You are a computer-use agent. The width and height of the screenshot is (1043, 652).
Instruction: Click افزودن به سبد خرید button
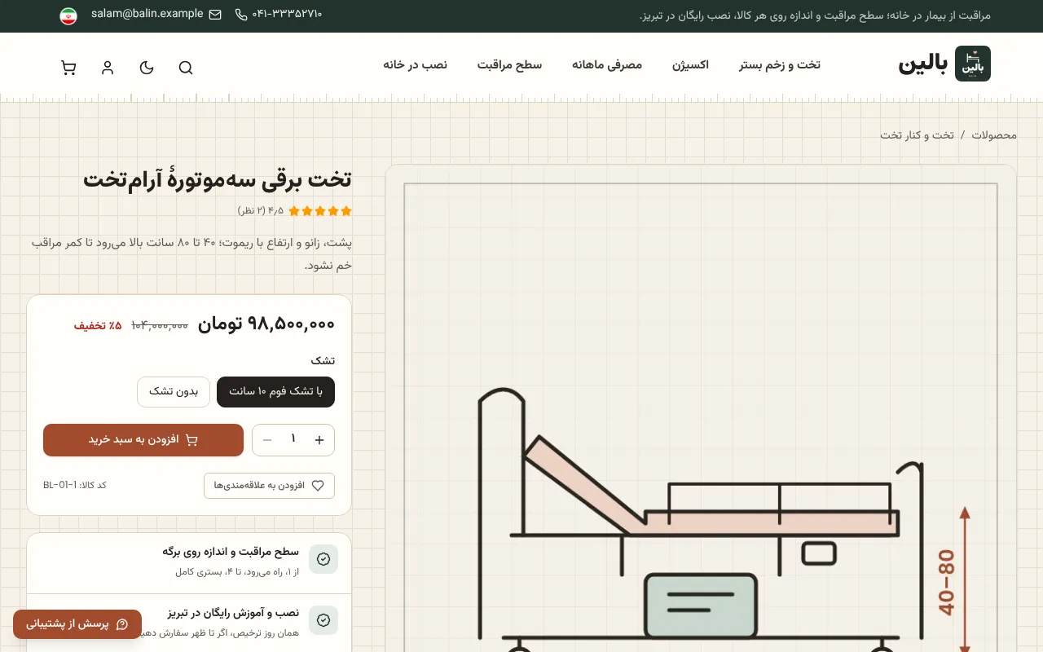tap(143, 440)
